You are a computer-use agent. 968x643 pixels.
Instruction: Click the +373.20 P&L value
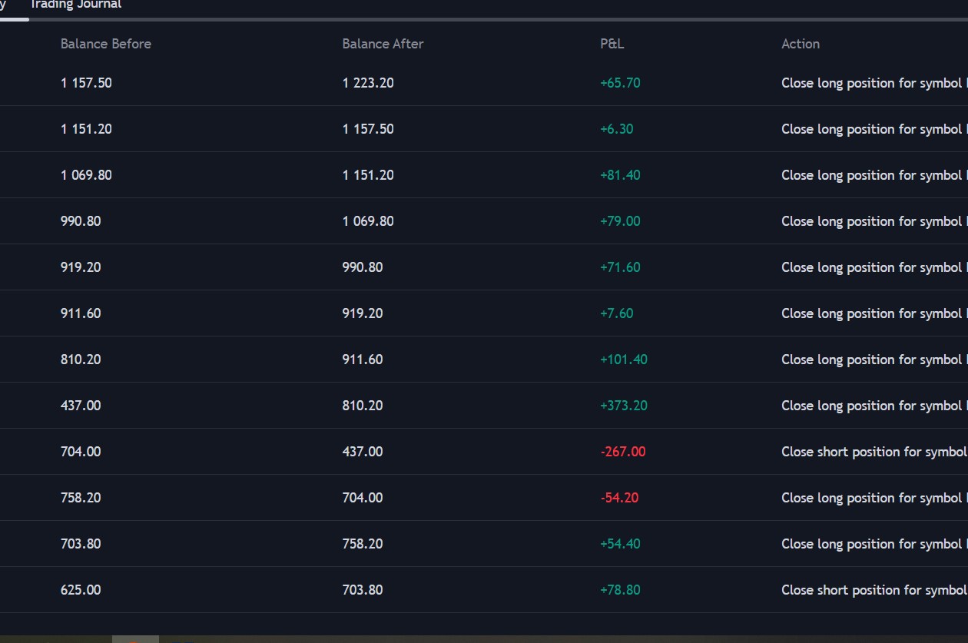(x=624, y=406)
